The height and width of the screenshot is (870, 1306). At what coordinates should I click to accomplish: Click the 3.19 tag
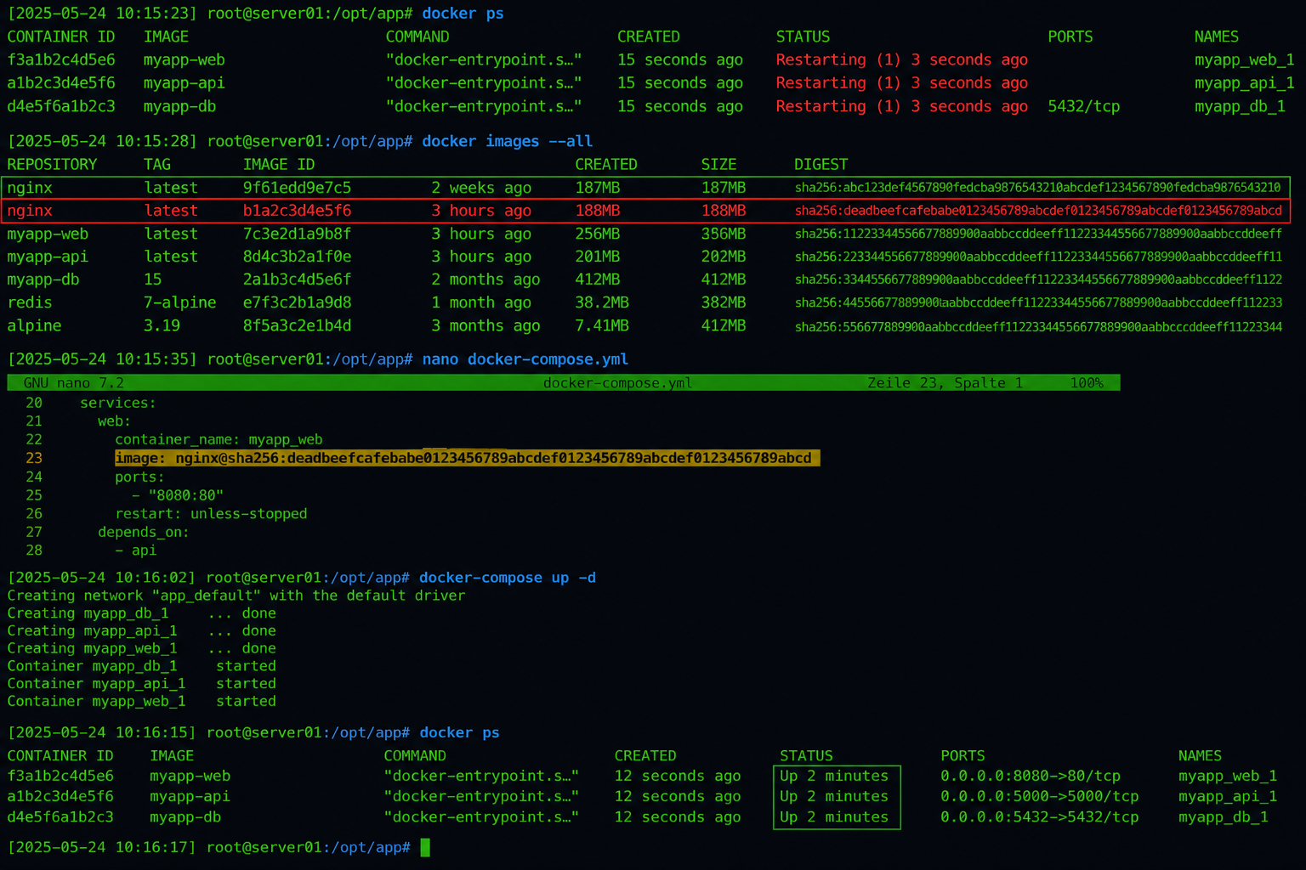coord(162,325)
